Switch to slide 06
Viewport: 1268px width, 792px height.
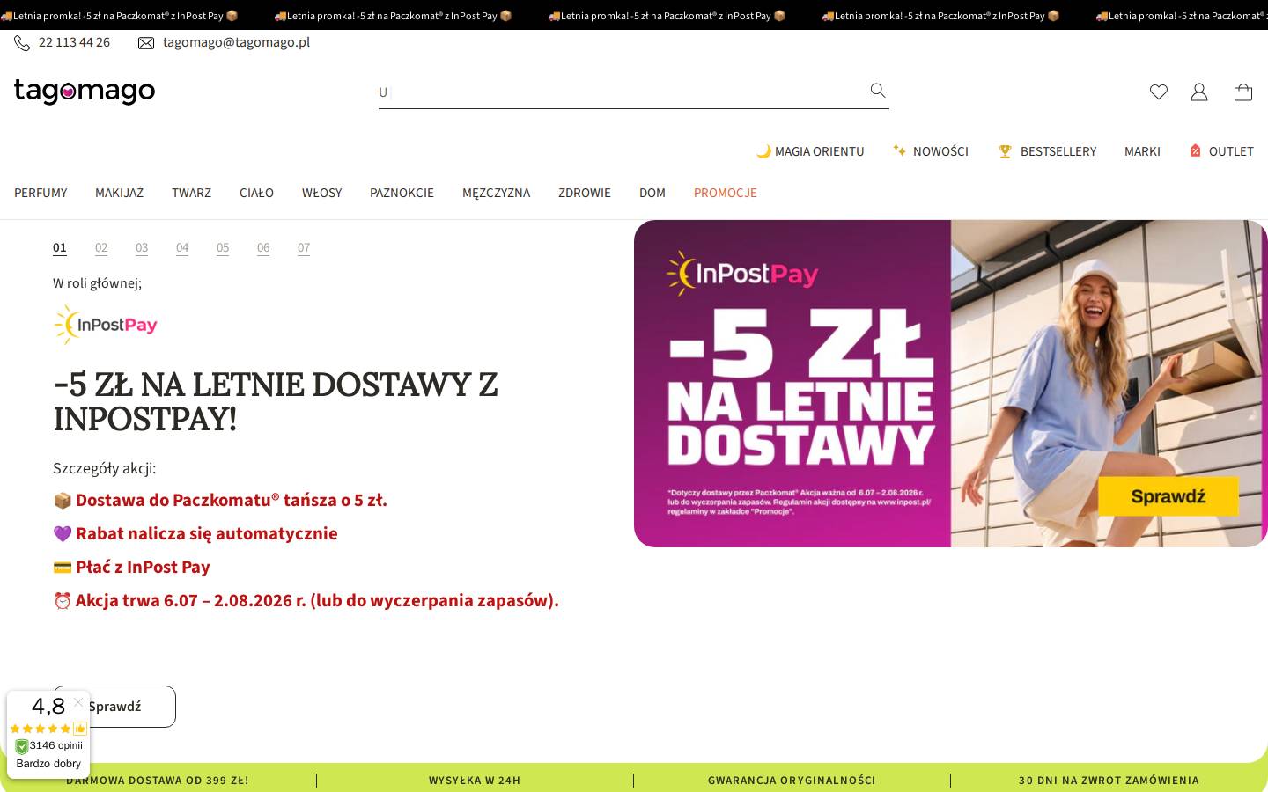click(x=263, y=248)
